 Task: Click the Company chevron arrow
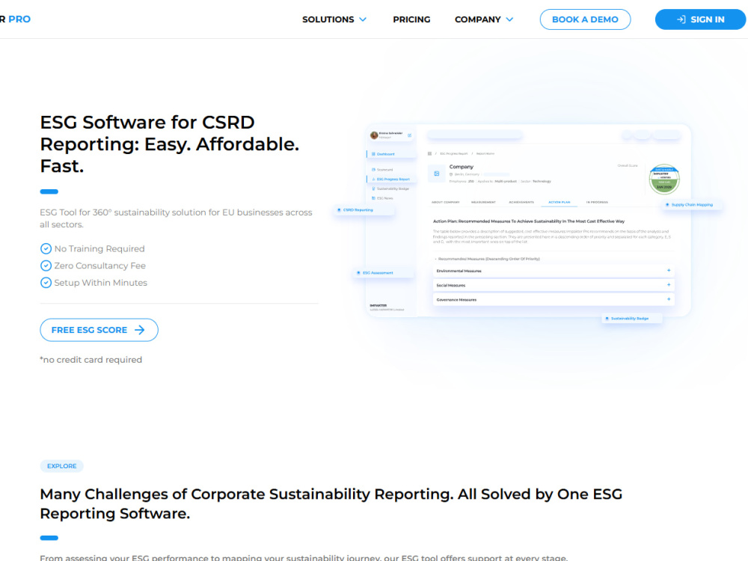(509, 19)
